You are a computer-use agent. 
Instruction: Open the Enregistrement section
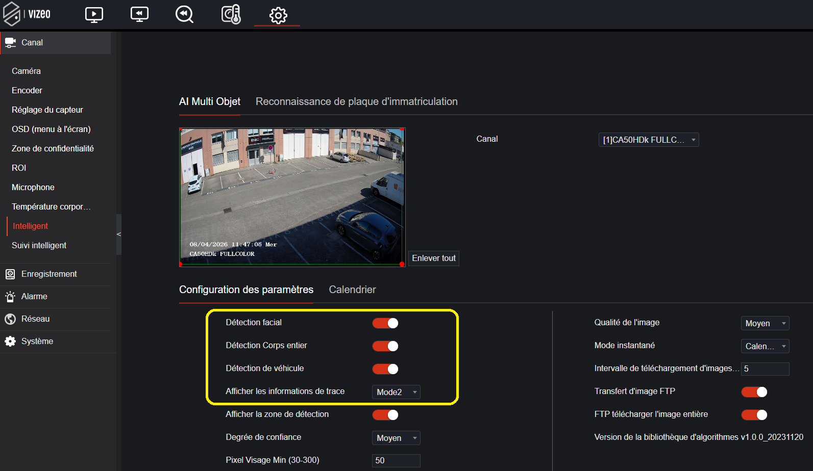pos(49,274)
